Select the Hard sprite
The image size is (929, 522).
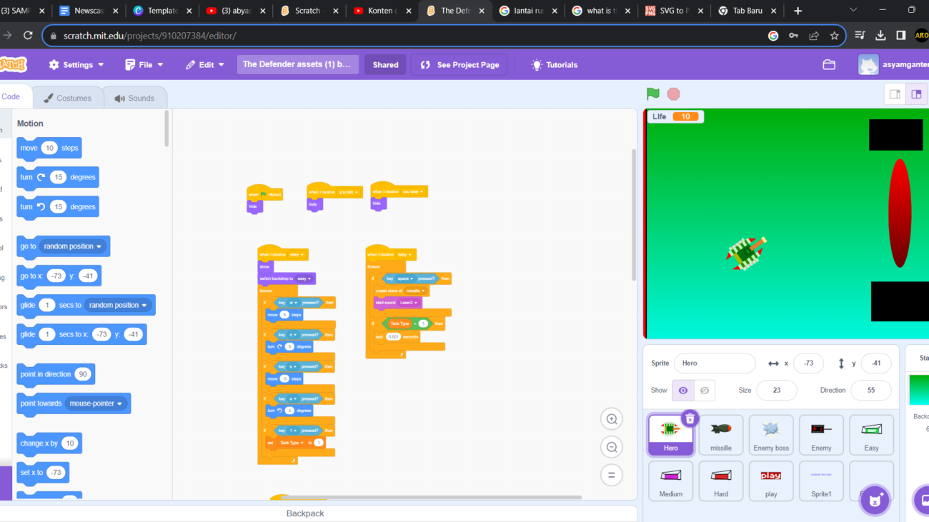click(x=721, y=481)
